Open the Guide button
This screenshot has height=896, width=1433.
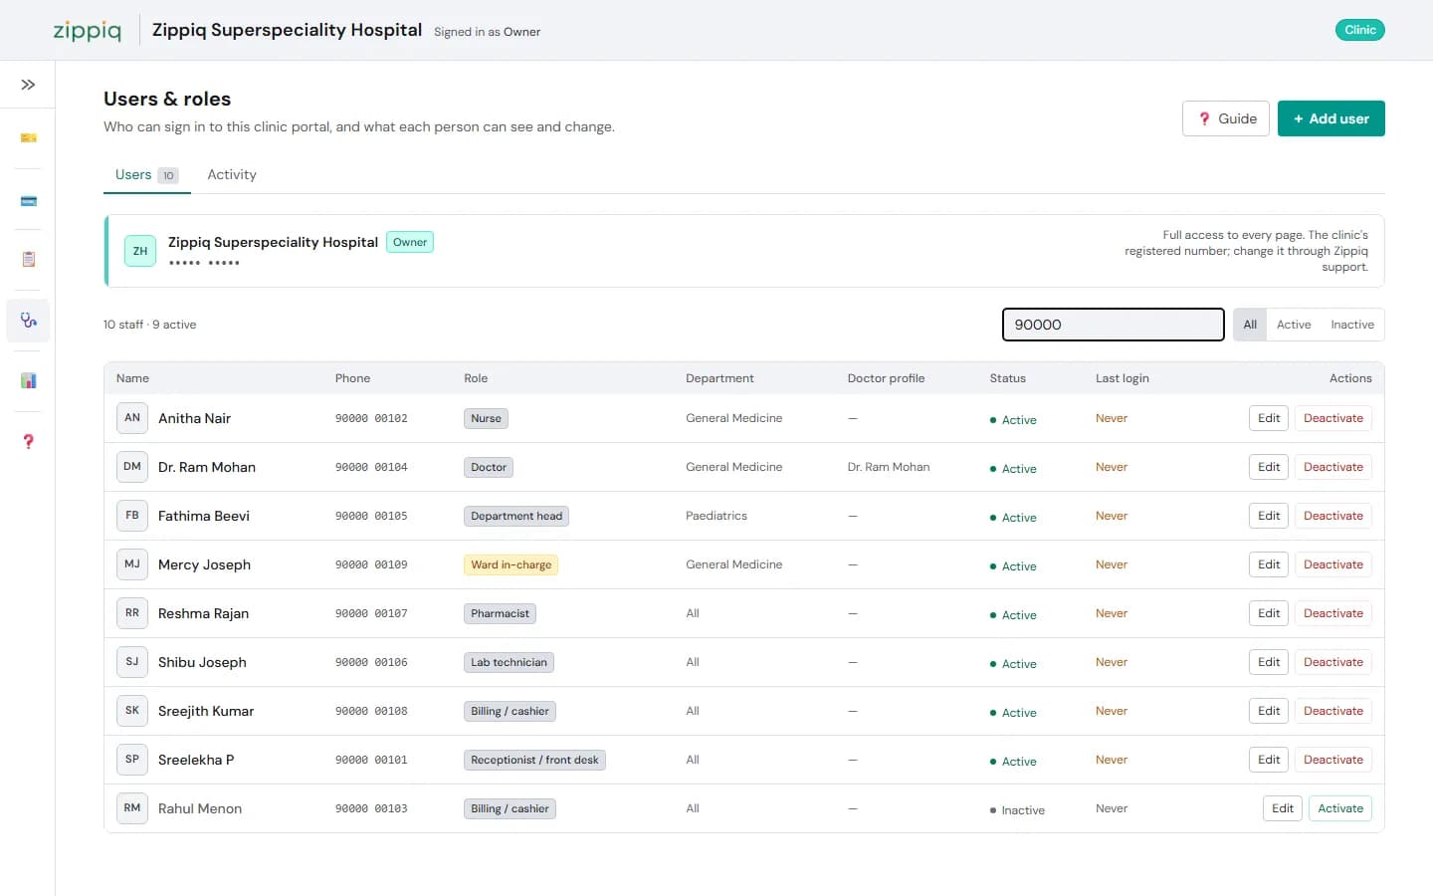pos(1226,118)
